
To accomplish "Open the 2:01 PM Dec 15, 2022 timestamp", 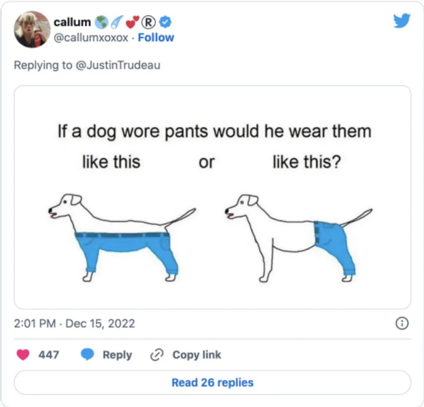I will tap(74, 323).
